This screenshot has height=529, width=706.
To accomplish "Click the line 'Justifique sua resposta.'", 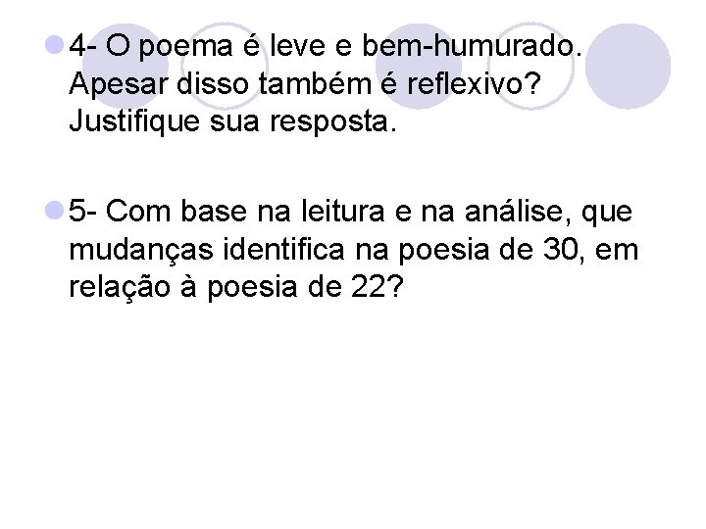I will click(x=232, y=121).
